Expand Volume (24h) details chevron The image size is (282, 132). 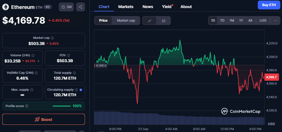pyautogui.click(x=38, y=61)
